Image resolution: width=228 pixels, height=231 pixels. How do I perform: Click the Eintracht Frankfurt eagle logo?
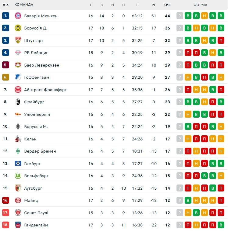(18, 90)
